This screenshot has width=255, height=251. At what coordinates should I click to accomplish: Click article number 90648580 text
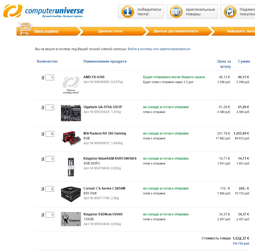coord(103,82)
